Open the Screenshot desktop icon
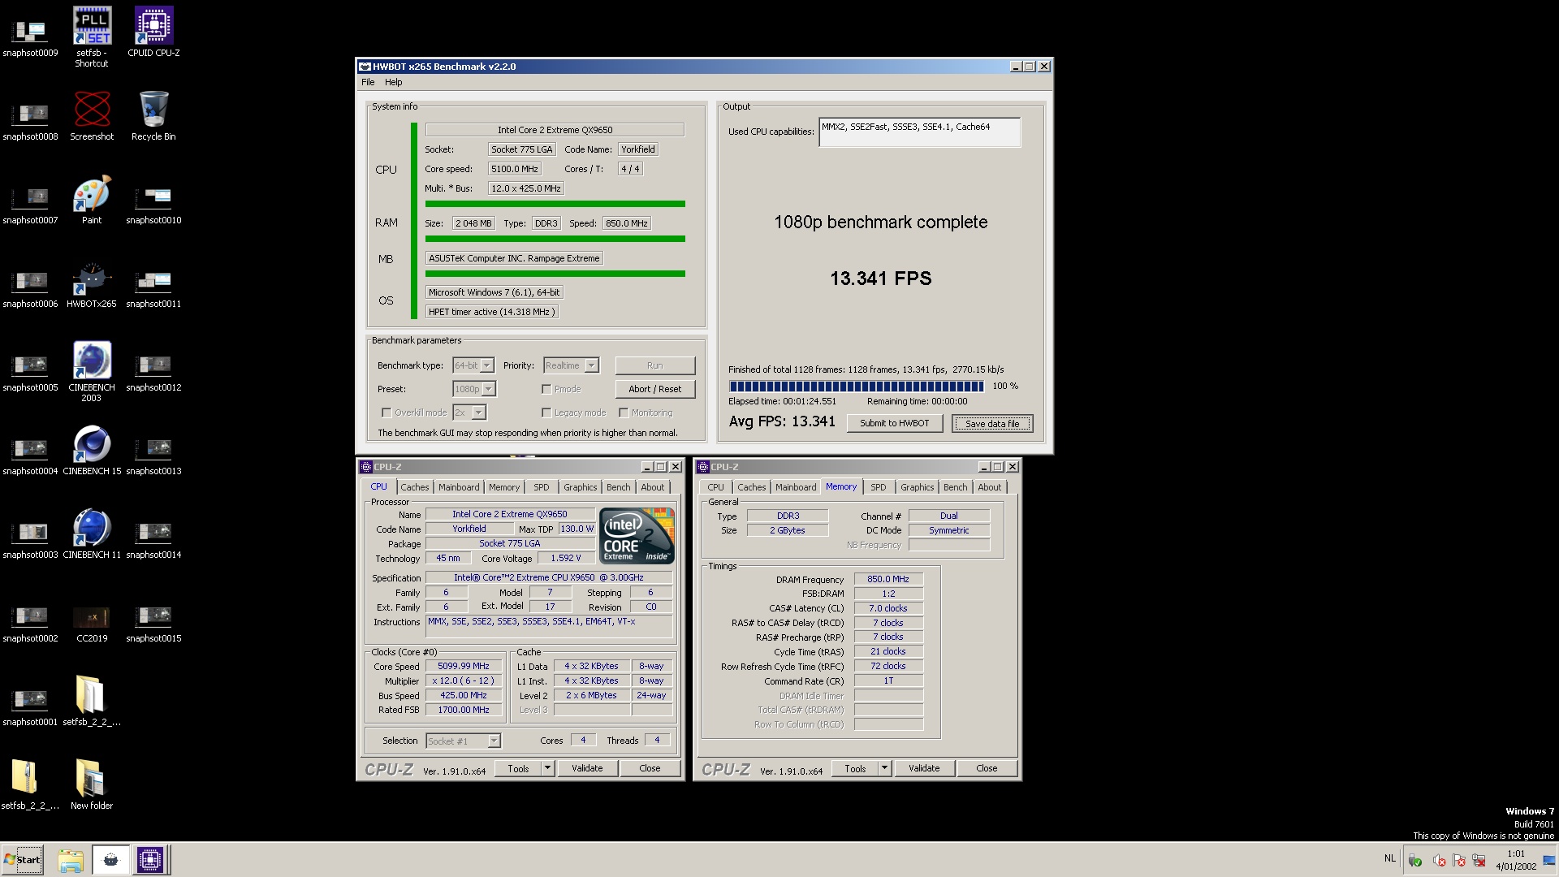1559x877 pixels. tap(92, 116)
